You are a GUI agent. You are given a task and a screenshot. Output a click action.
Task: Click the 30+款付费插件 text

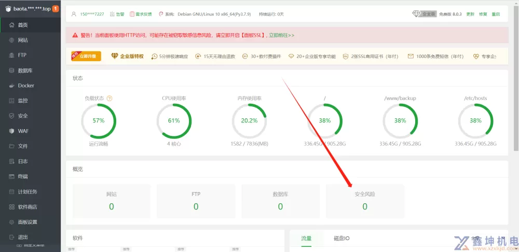(266, 57)
